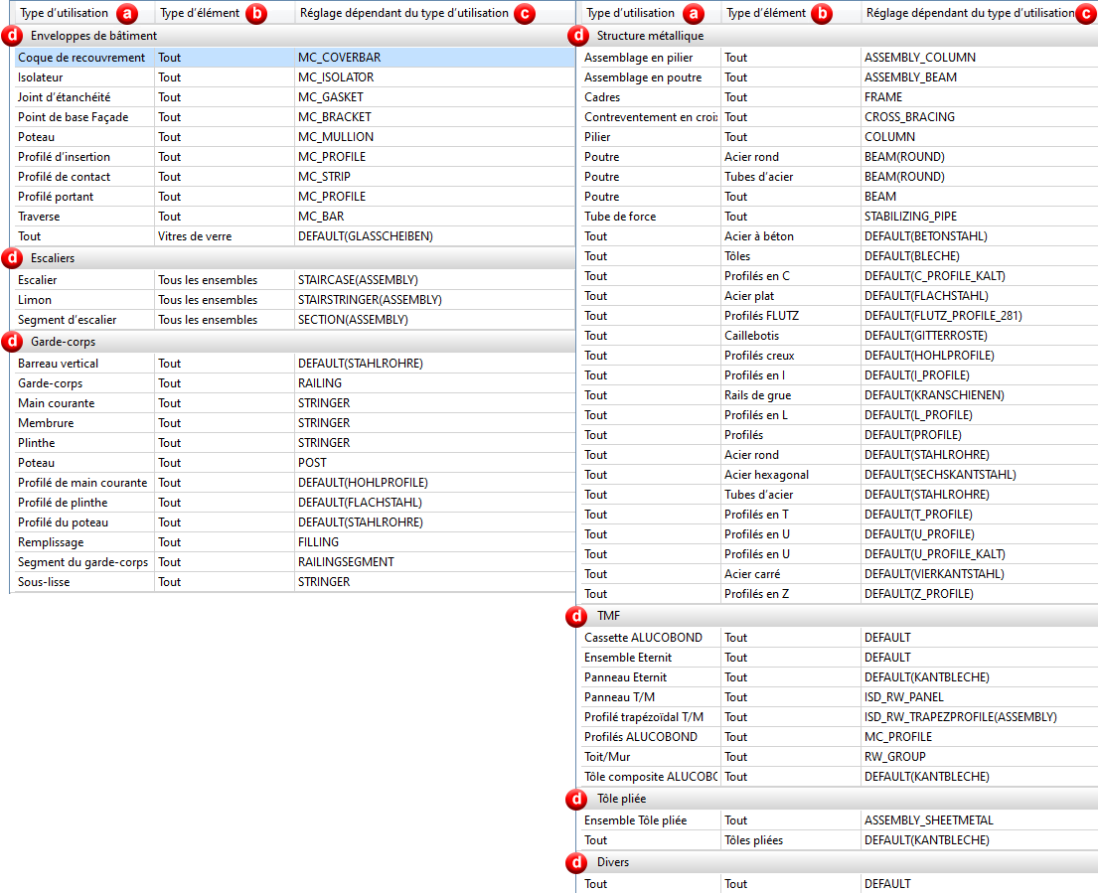Viewport: 1098px width, 893px height.
Task: Pick the Point de base Façade row
Action: 294,117
